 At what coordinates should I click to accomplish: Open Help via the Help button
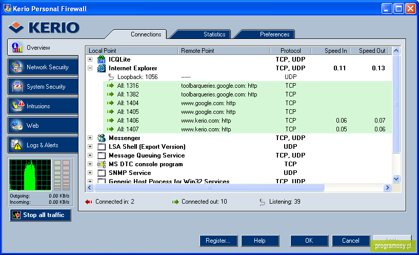point(260,241)
